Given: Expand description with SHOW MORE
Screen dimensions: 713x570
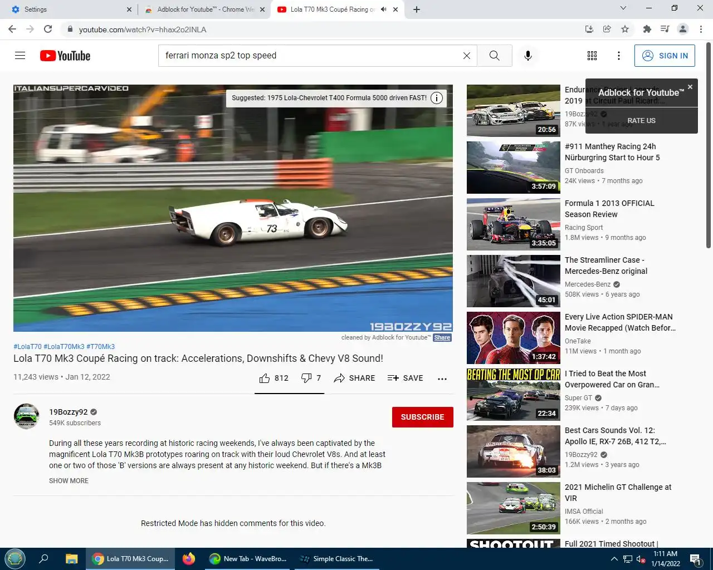Looking at the screenshot, I should click(69, 481).
